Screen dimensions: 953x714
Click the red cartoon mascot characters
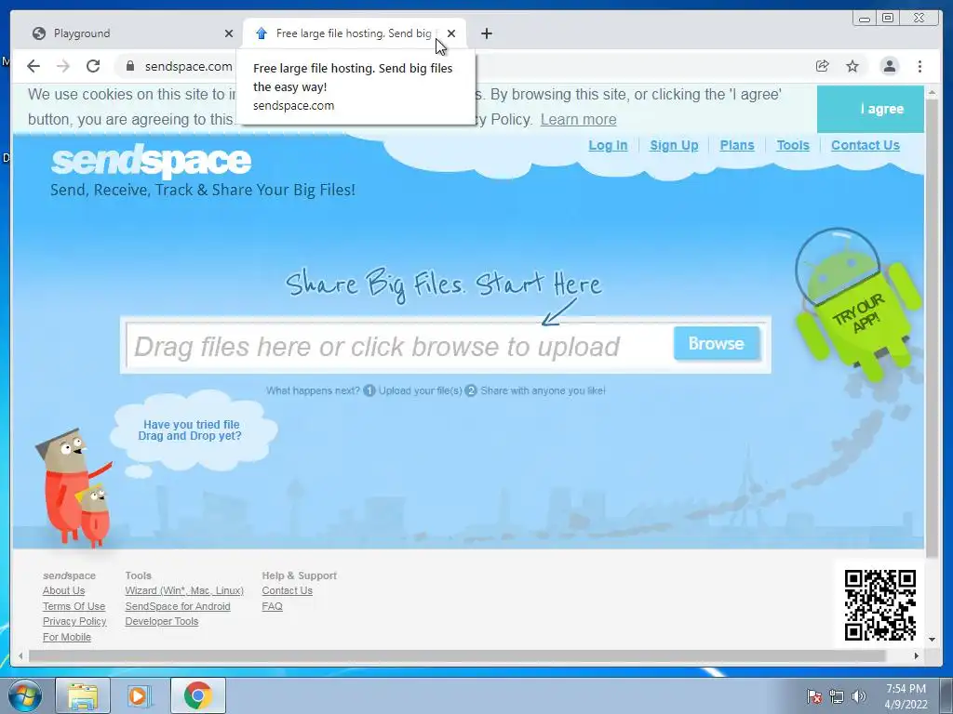tap(73, 487)
